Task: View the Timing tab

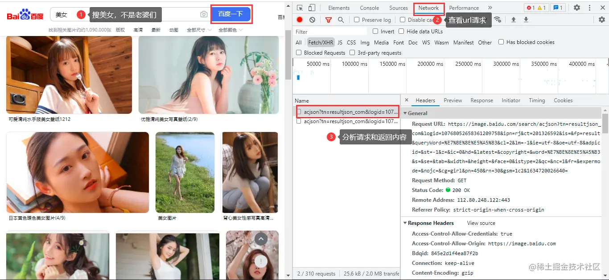Action: 537,100
